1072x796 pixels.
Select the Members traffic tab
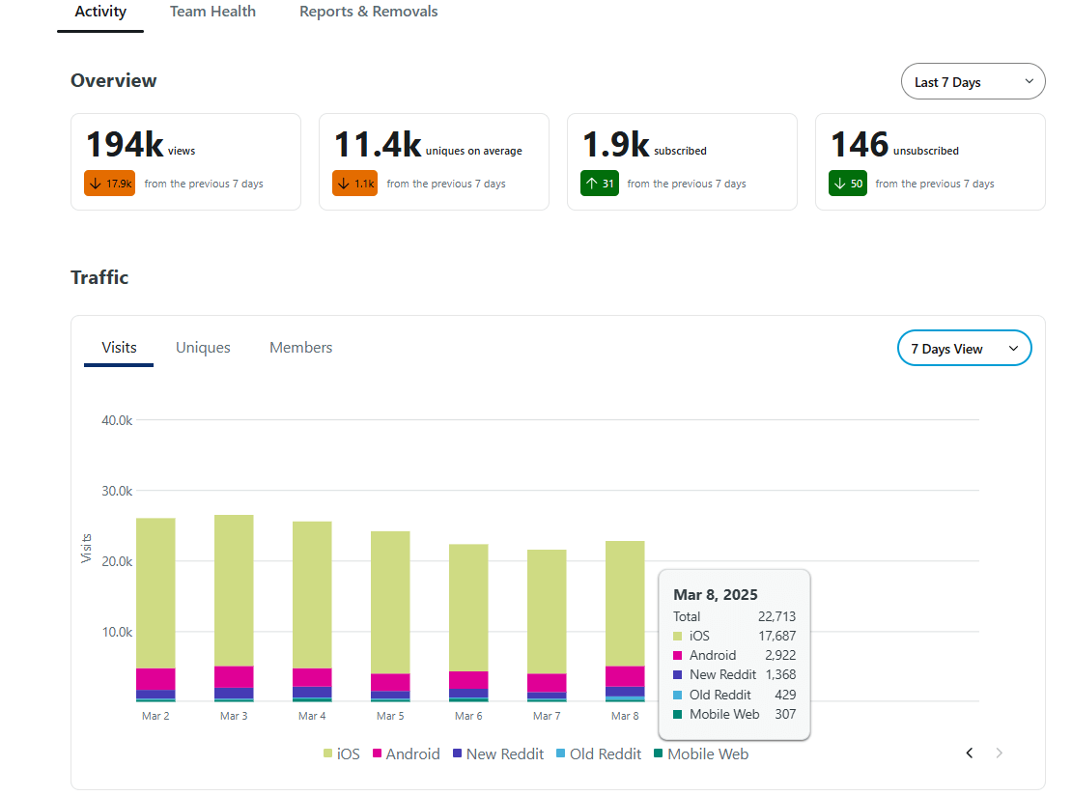300,348
